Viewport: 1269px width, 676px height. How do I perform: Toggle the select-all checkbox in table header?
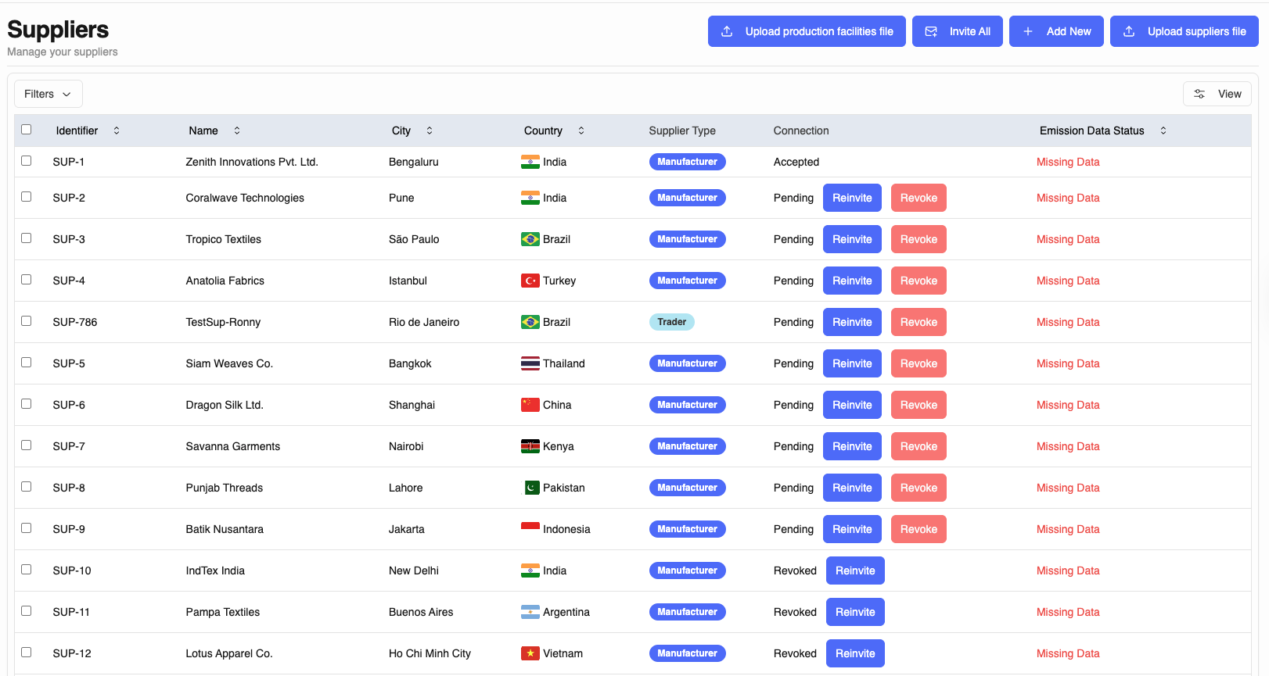27,130
